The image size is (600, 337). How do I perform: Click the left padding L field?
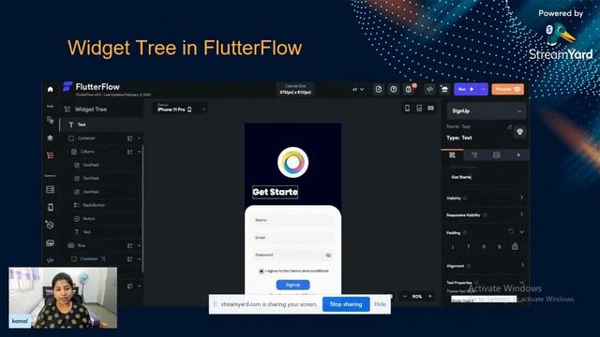(453, 247)
